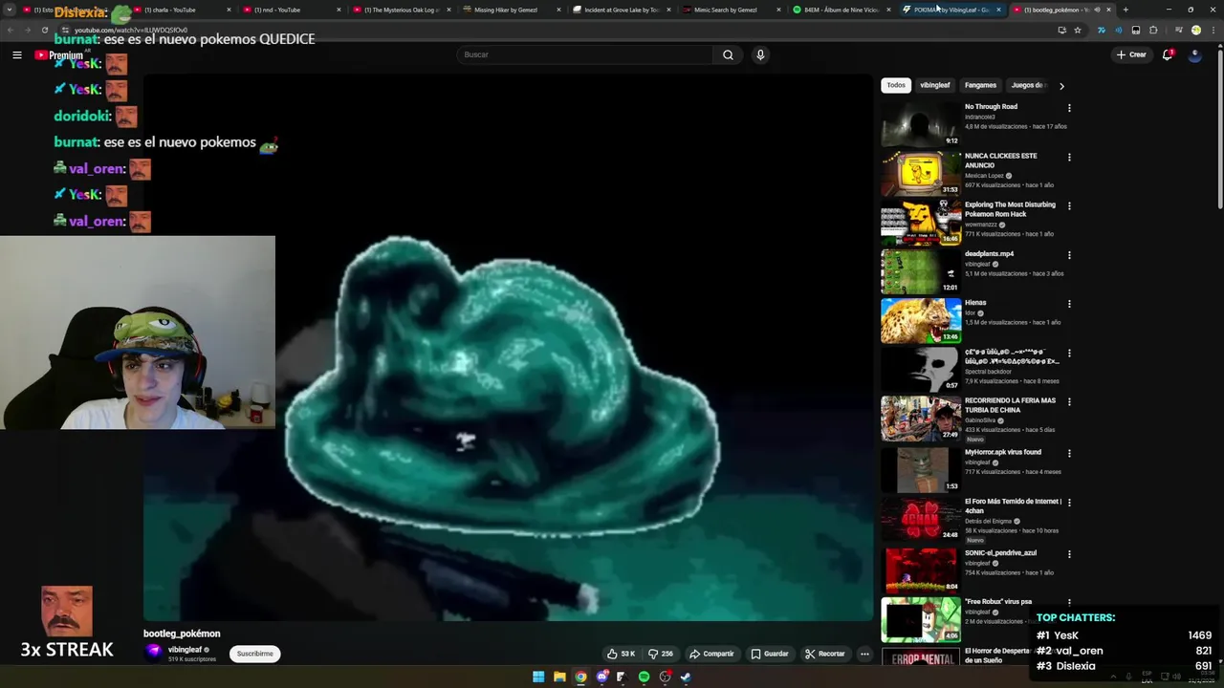Open options for RECORRIENDO LA FERIA video
The width and height of the screenshot is (1224, 688).
[x=1069, y=402]
